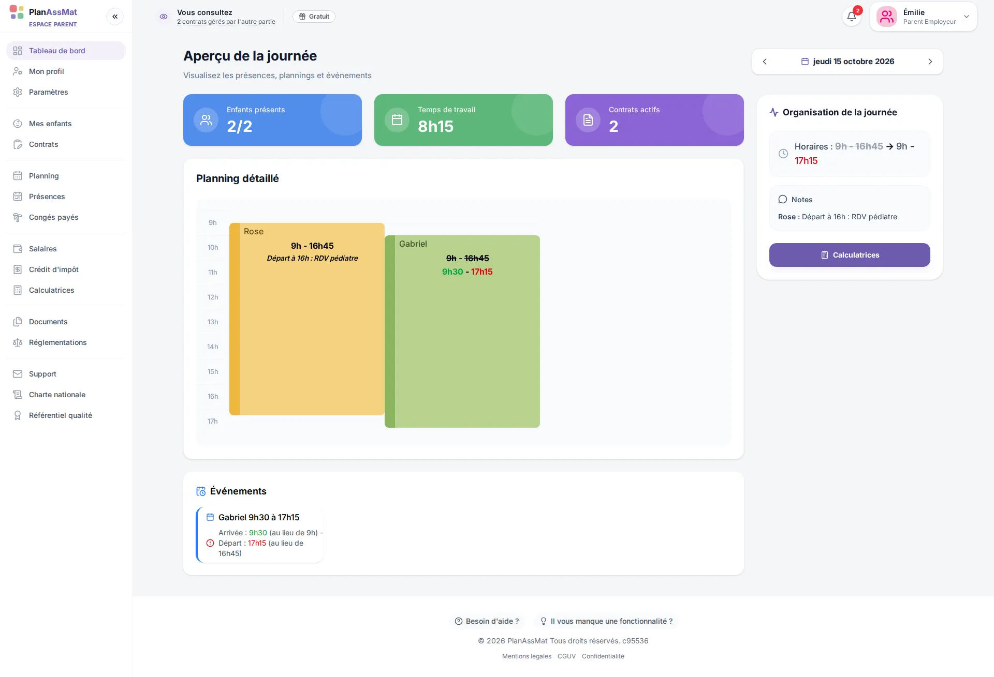Click the Gratuit plan badge
994x677 pixels.
314,17
